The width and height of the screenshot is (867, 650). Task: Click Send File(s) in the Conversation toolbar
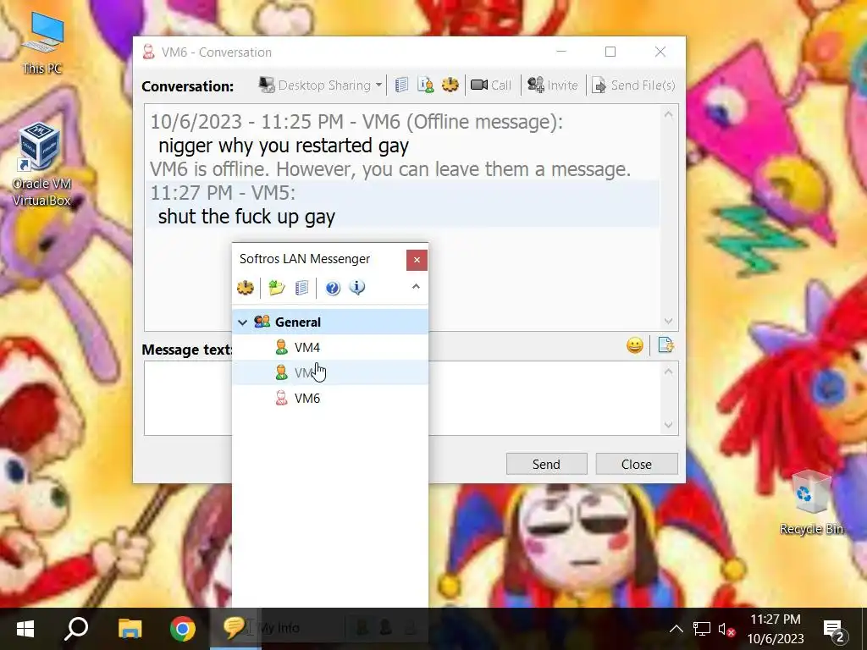[x=633, y=85]
